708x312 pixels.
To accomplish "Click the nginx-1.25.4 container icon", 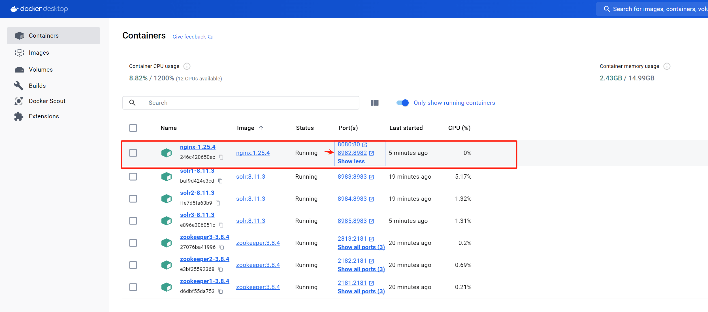I will coord(167,153).
